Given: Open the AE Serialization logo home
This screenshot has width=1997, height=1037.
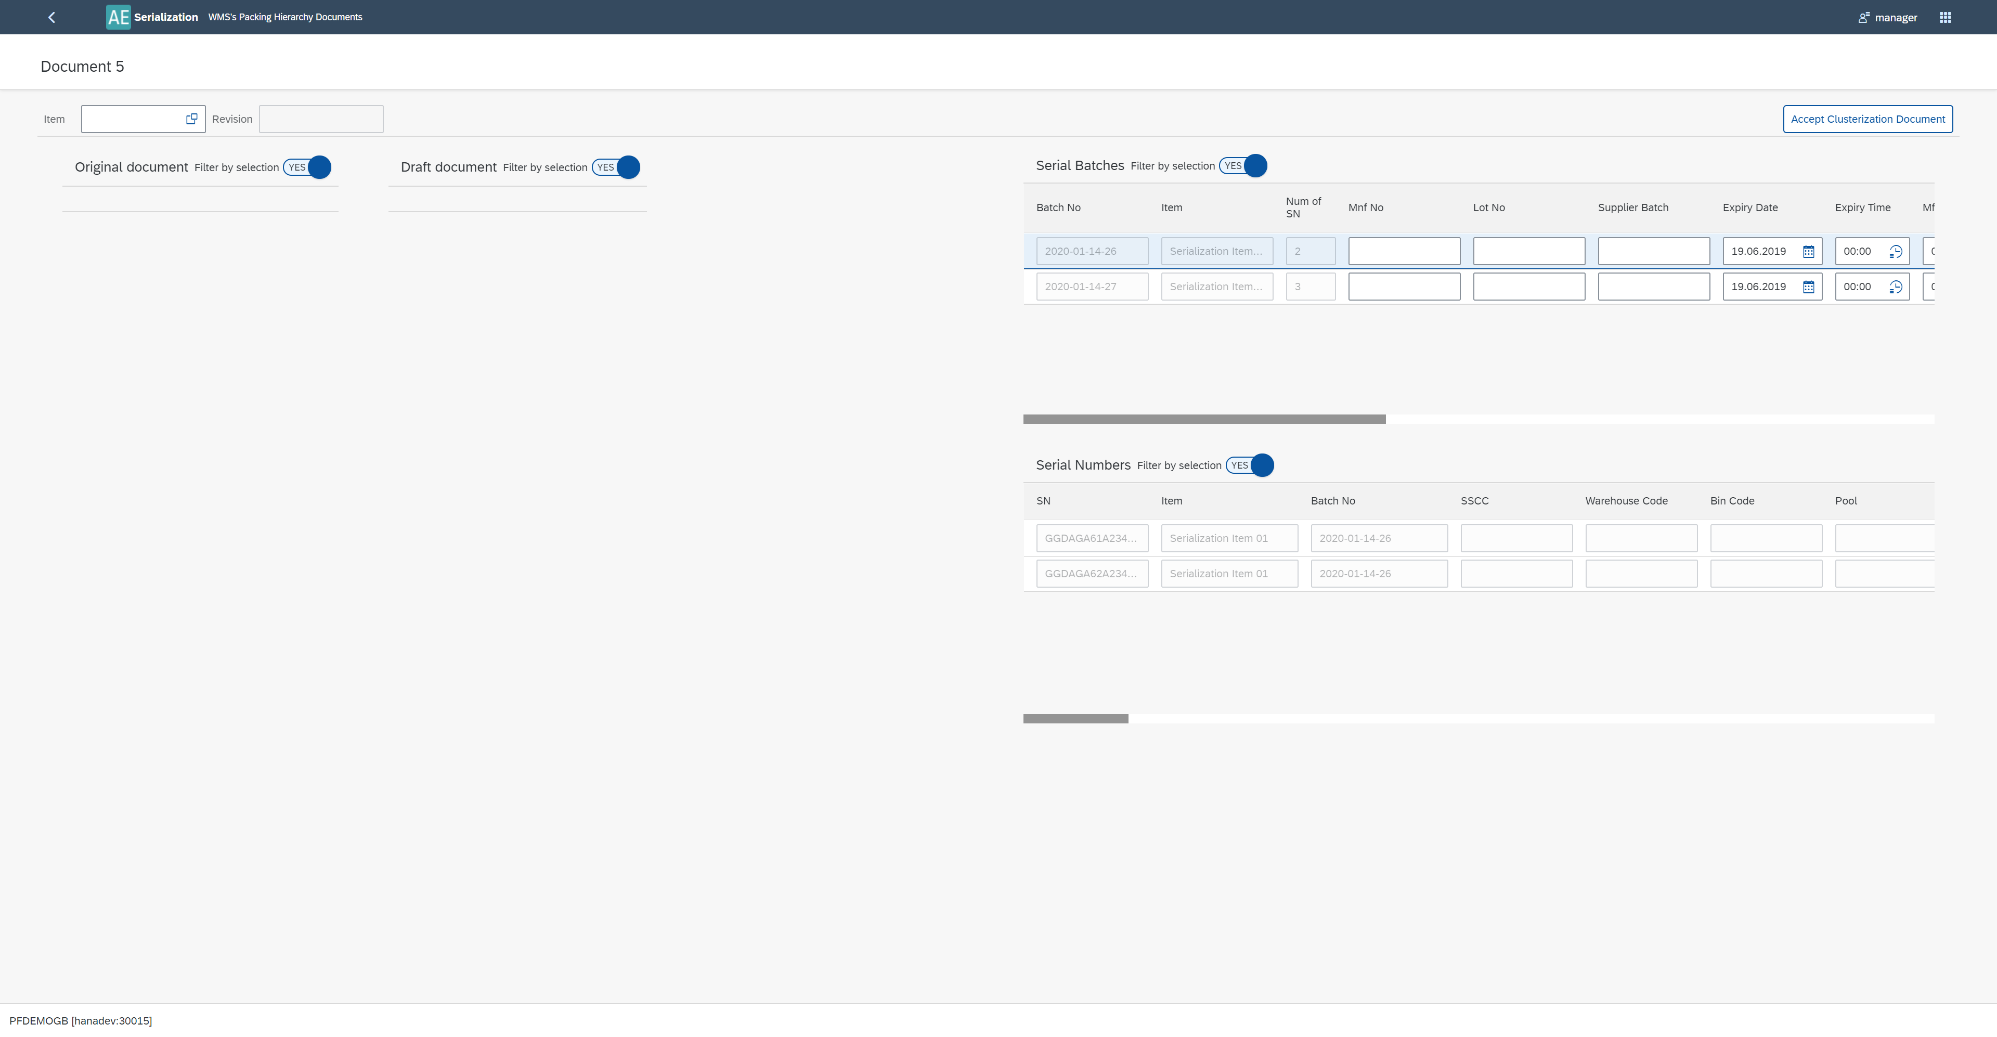Looking at the screenshot, I should click(118, 17).
